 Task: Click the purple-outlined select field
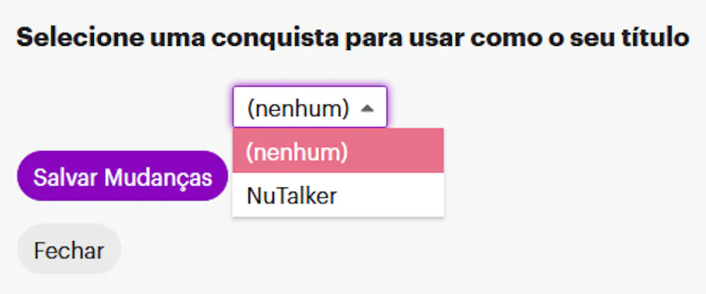point(309,107)
